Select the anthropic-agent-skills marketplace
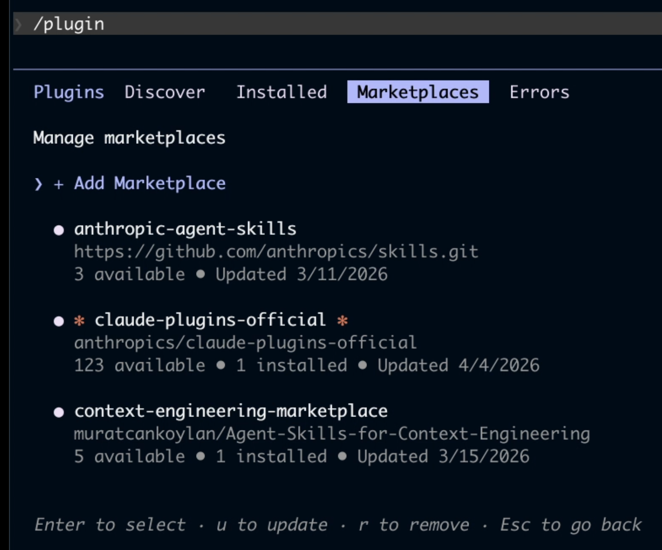The height and width of the screenshot is (550, 662). (x=185, y=229)
